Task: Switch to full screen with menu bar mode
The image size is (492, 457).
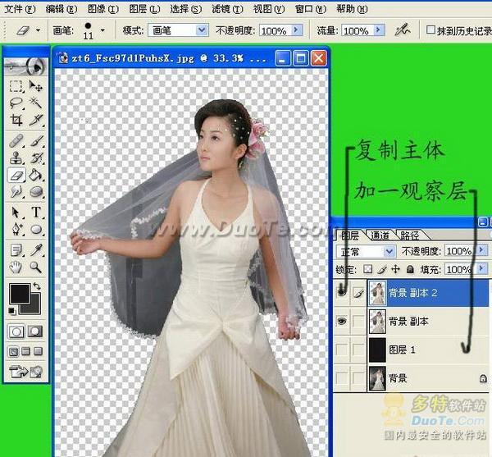Action: [25, 351]
